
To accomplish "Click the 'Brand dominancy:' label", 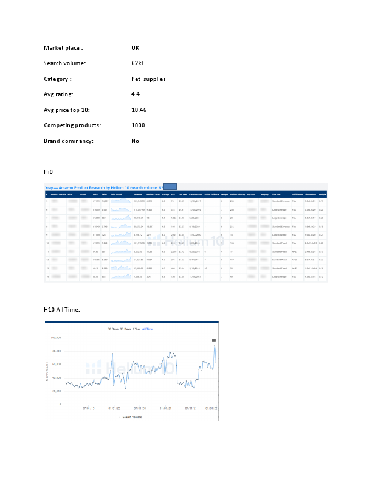I will click(x=69, y=141).
